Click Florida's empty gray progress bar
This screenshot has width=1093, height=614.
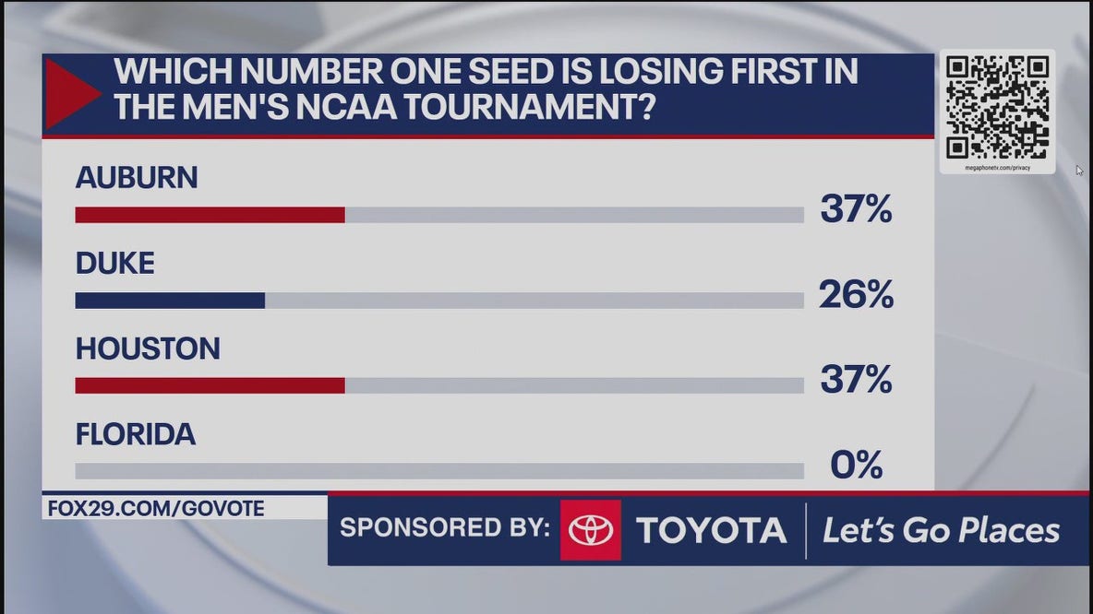439,471
